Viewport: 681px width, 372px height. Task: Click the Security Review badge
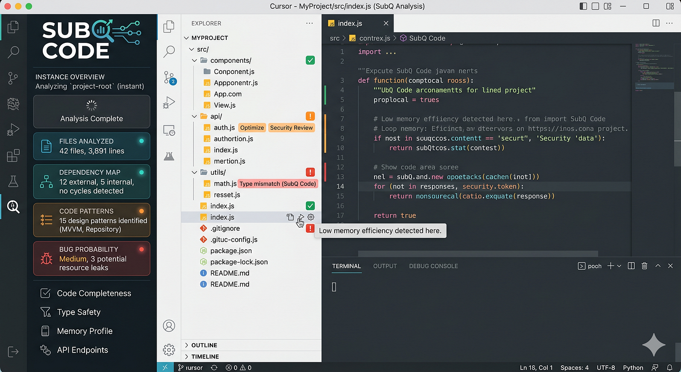[291, 128]
